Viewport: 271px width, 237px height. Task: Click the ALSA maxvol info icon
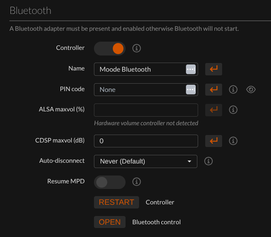(x=233, y=110)
